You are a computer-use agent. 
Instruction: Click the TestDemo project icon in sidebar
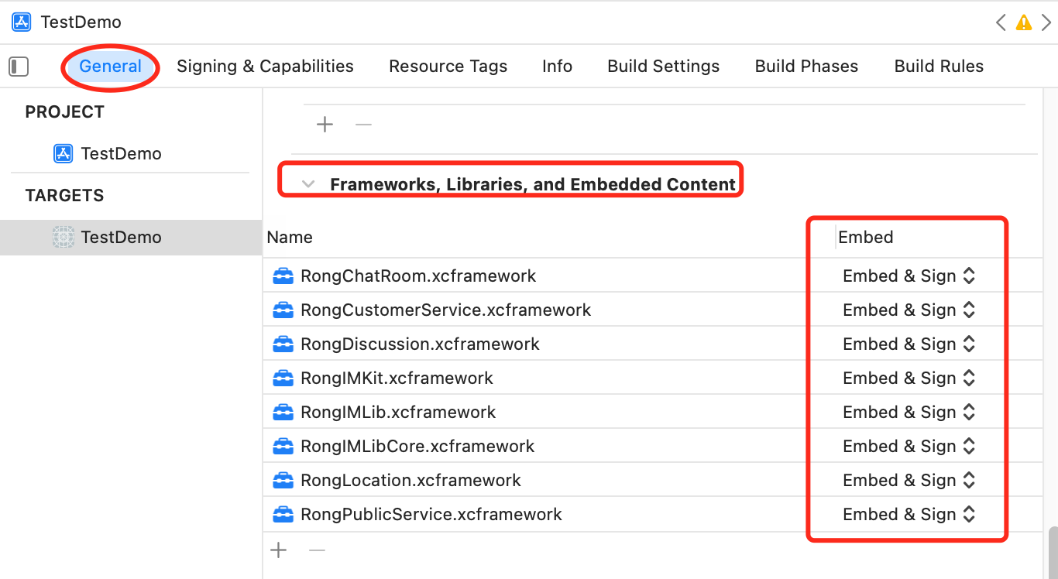coord(63,153)
